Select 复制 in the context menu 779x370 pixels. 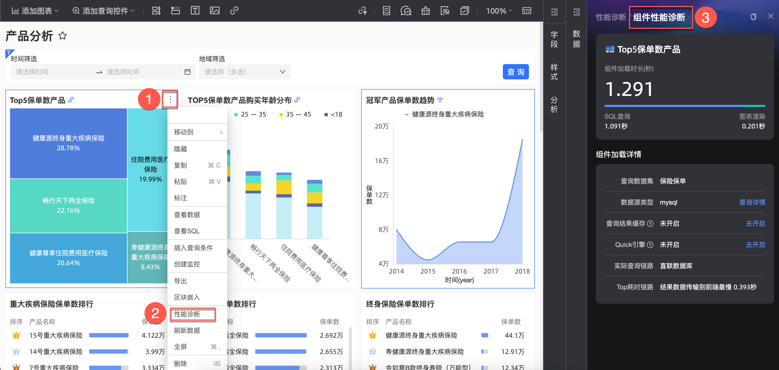pyautogui.click(x=198, y=165)
